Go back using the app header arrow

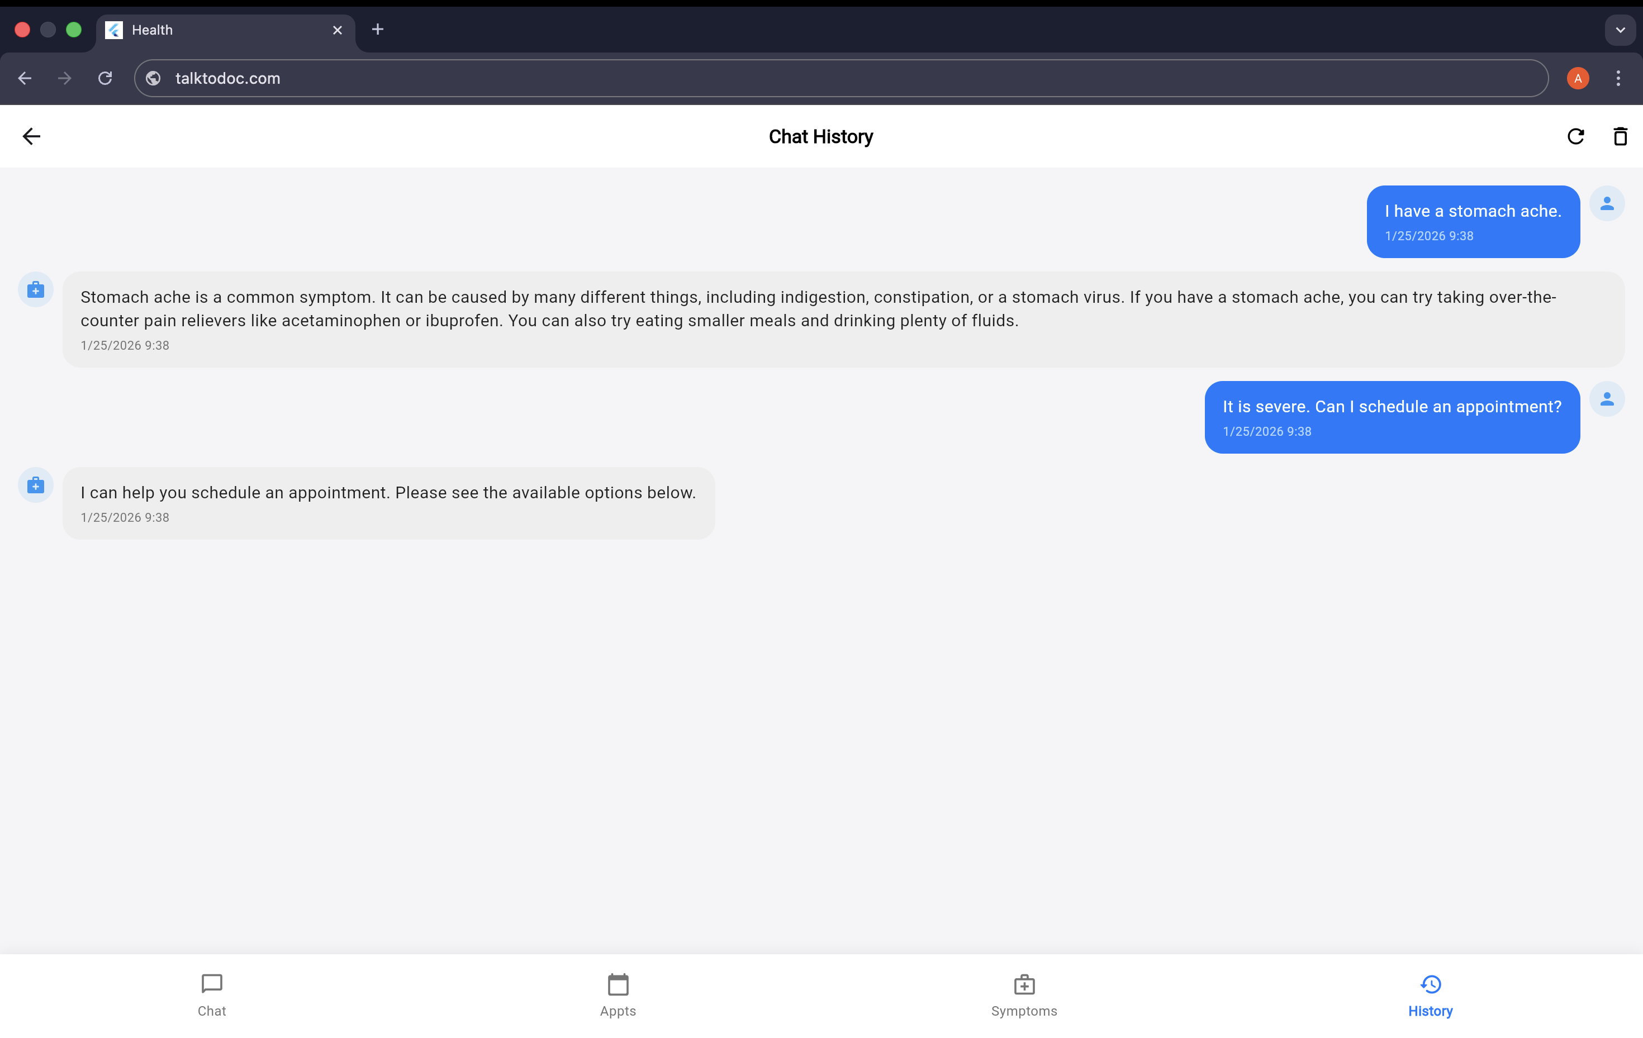tap(31, 136)
